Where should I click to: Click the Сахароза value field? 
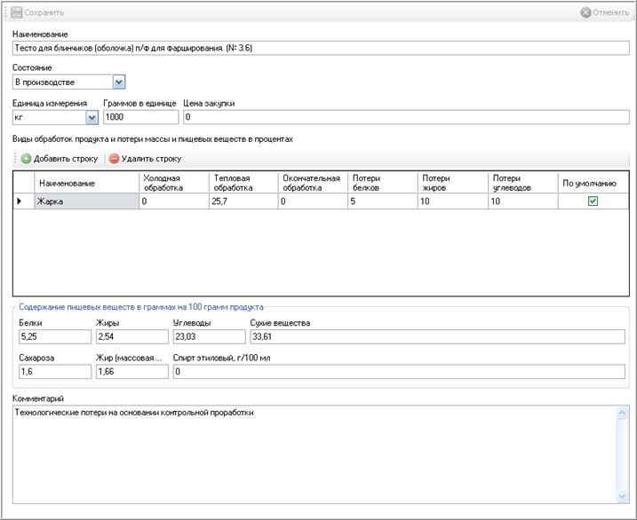(x=55, y=372)
